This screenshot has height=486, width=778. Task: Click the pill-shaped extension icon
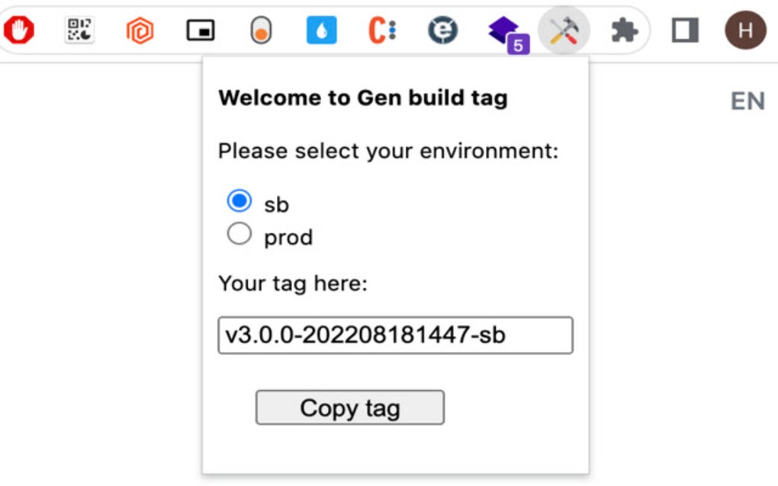[x=260, y=28]
